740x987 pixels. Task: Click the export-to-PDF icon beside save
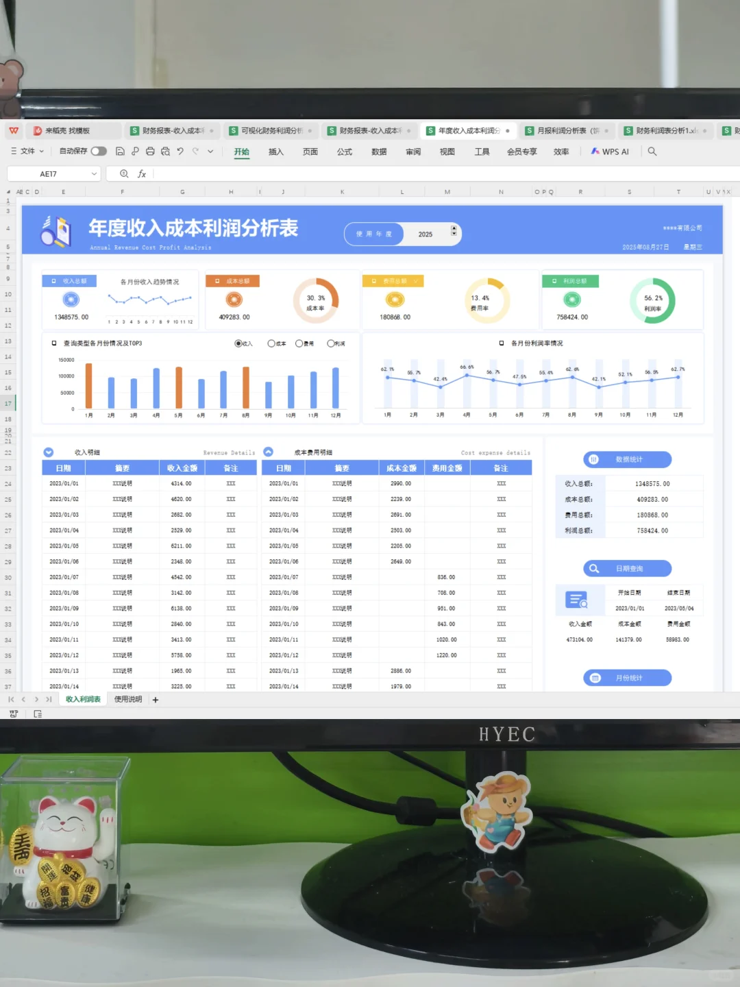click(135, 151)
